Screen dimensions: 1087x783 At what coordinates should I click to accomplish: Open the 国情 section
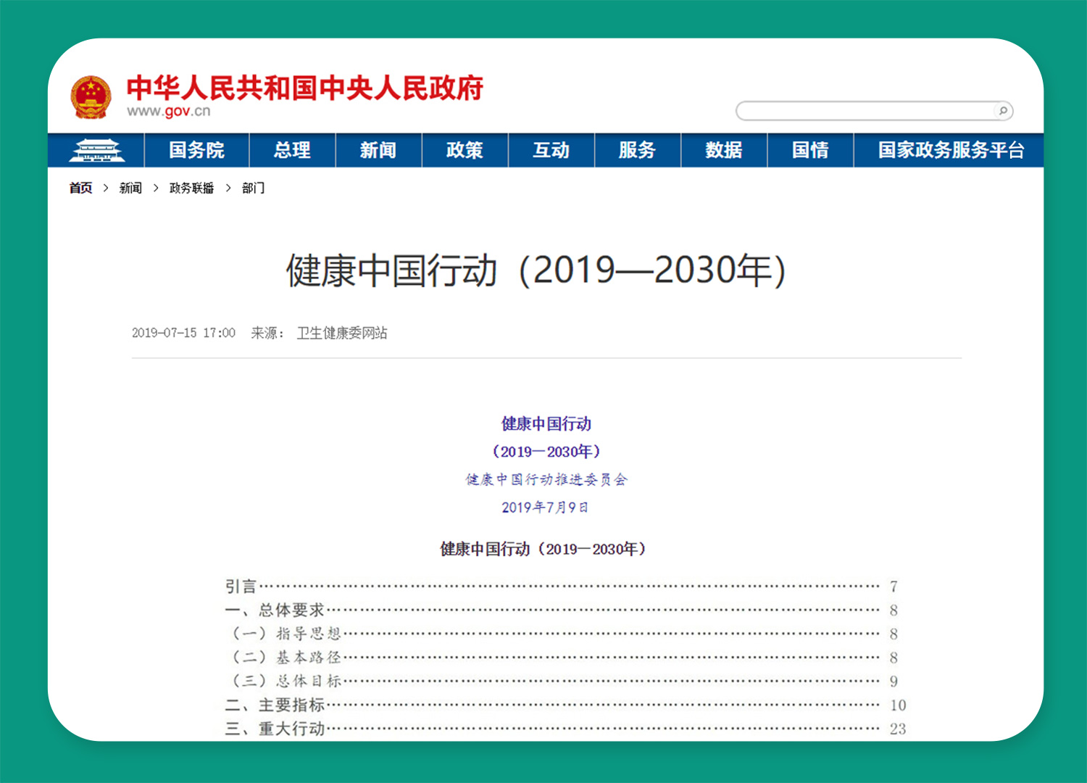click(x=809, y=150)
